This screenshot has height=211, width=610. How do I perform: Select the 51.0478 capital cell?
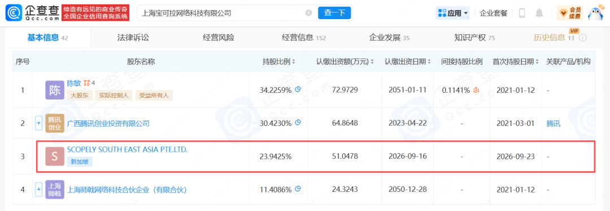tap(345, 156)
